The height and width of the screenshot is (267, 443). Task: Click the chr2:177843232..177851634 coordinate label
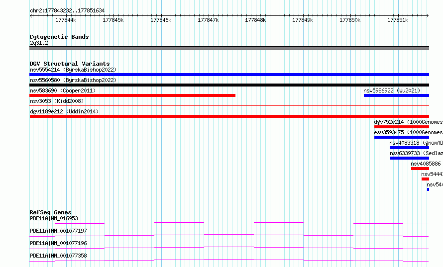point(67,11)
